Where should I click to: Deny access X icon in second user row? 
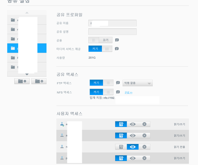point(145,135)
